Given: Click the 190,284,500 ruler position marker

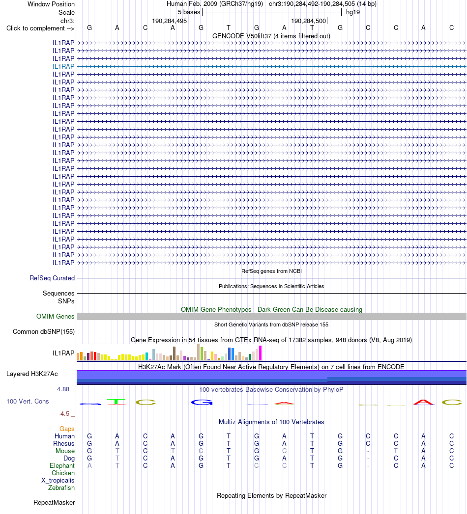Looking at the screenshot, I should pyautogui.click(x=309, y=21).
